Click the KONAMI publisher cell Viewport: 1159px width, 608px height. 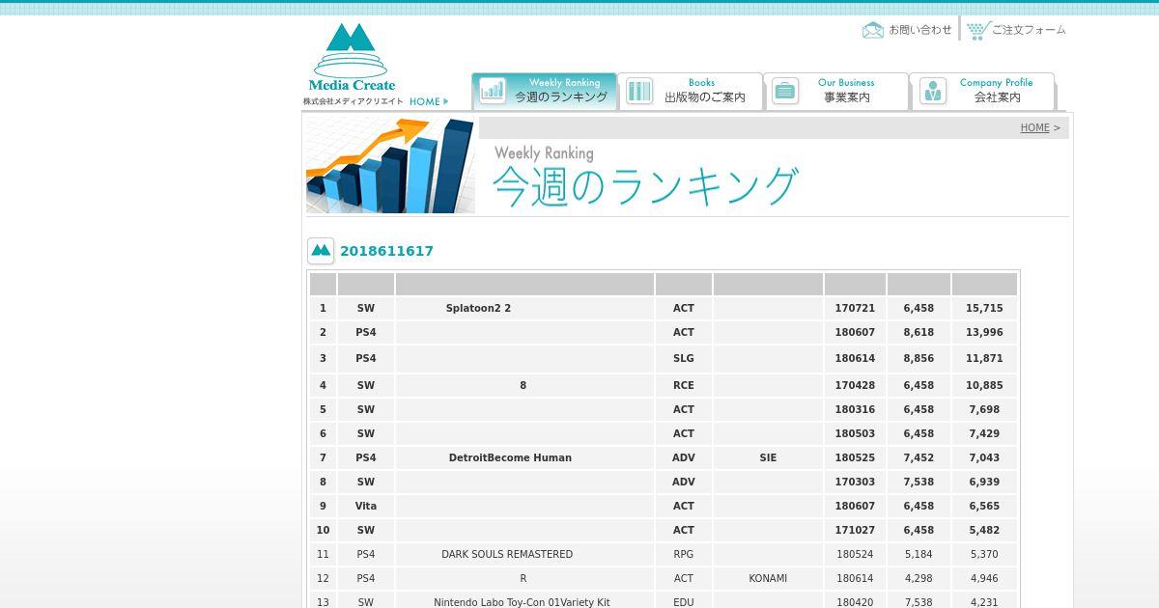pyautogui.click(x=768, y=578)
